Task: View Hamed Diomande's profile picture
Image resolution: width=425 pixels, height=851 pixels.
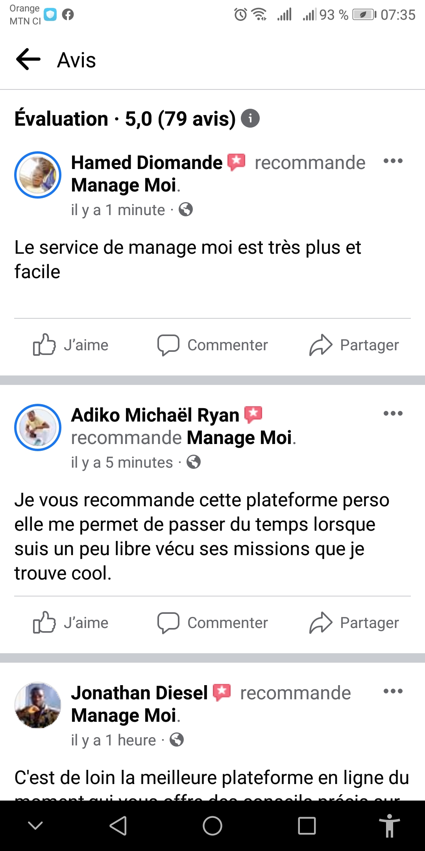Action: (x=38, y=175)
